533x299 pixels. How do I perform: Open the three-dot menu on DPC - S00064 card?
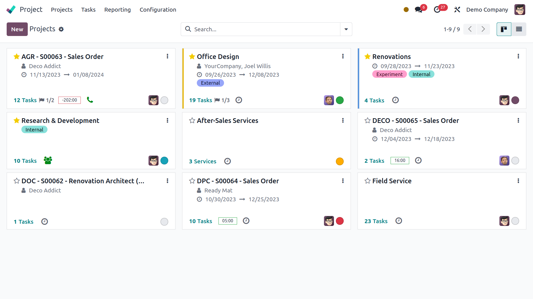pos(343,181)
